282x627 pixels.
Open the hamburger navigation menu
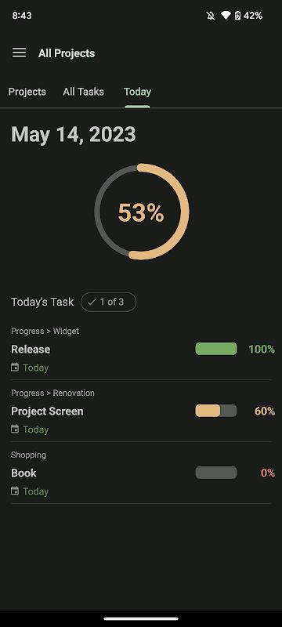click(19, 53)
